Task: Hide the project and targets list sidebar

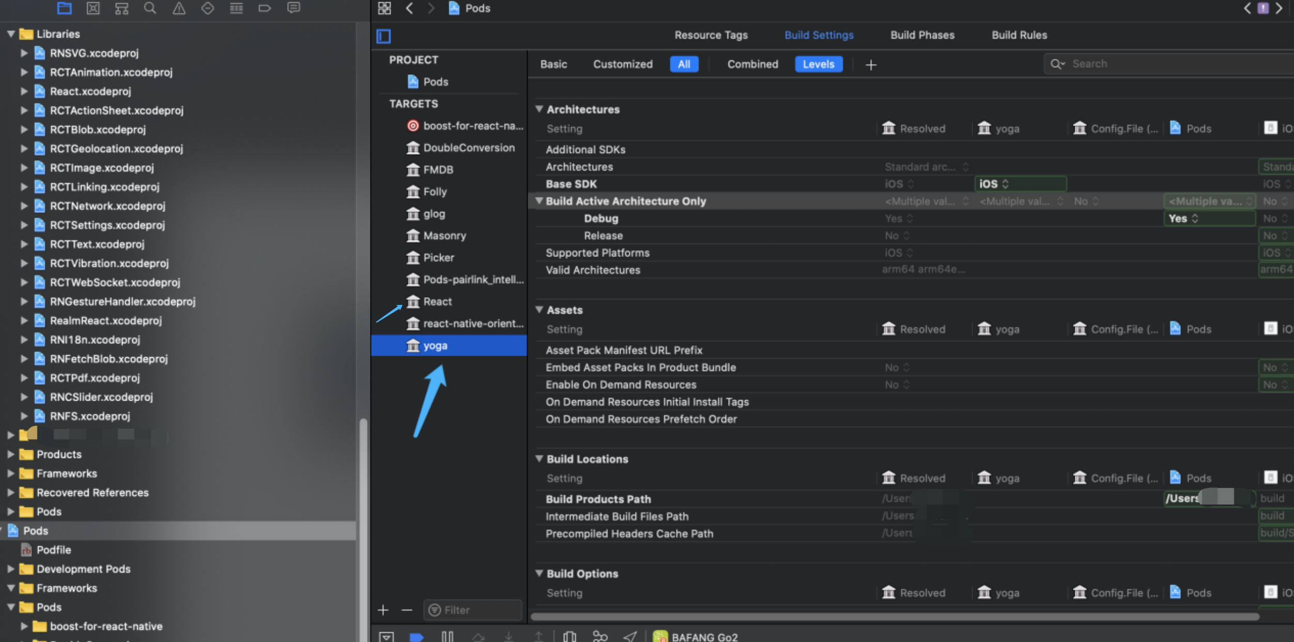Action: [383, 36]
